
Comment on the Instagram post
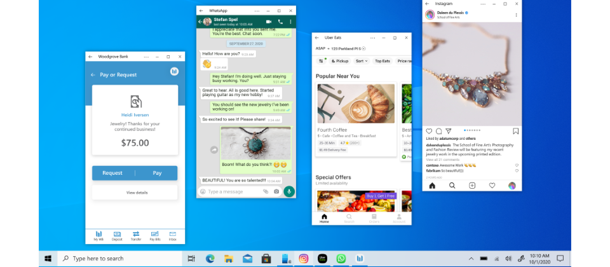coord(438,131)
